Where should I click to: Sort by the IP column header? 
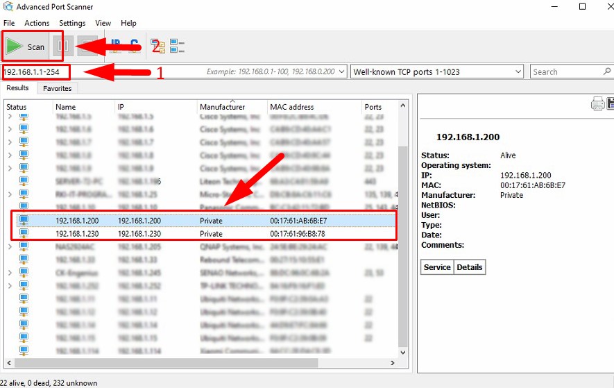(x=156, y=107)
